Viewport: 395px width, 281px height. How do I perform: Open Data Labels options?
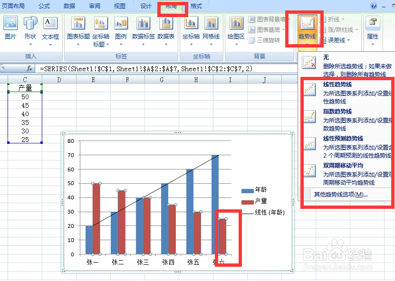144,31
